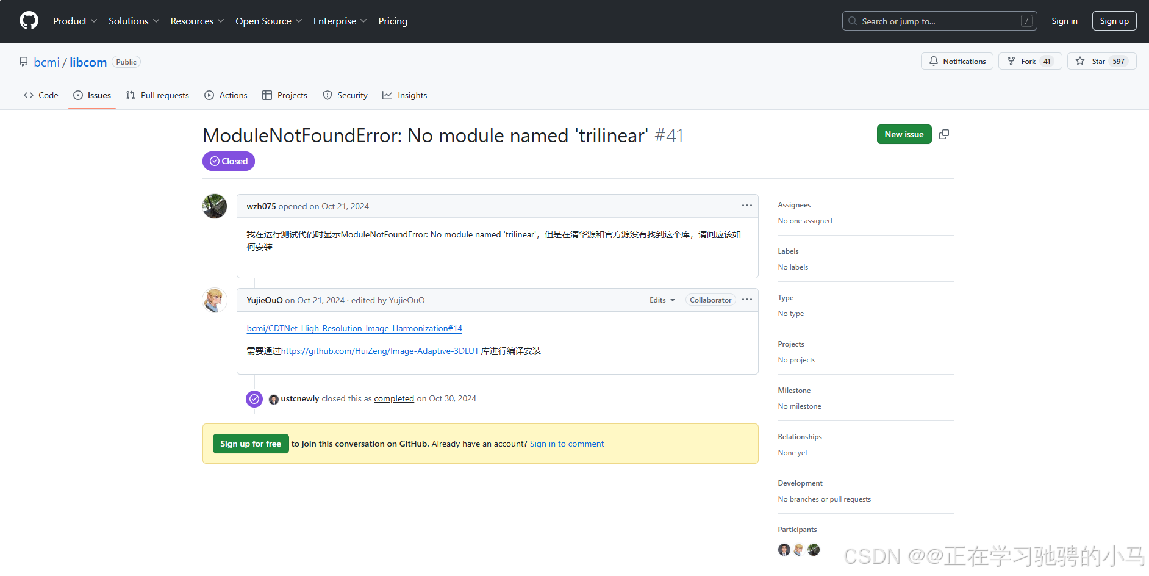Open the bcmi owner link

pos(47,62)
